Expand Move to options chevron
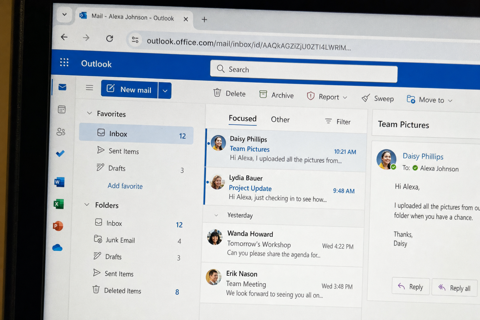The image size is (480, 320). [450, 101]
